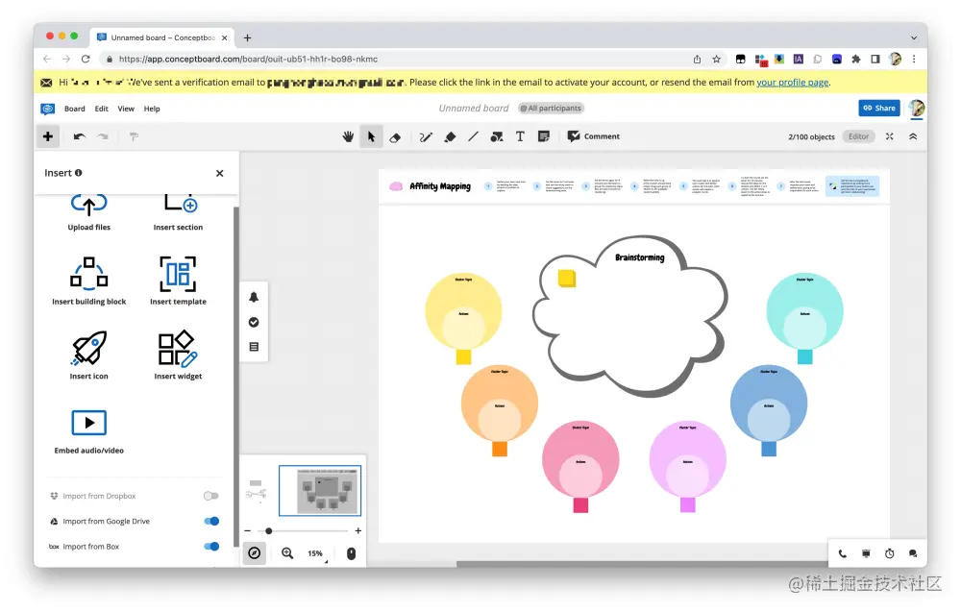The width and height of the screenshot is (961, 612).
Task: Click the zoom out minus button
Action: 248,531
